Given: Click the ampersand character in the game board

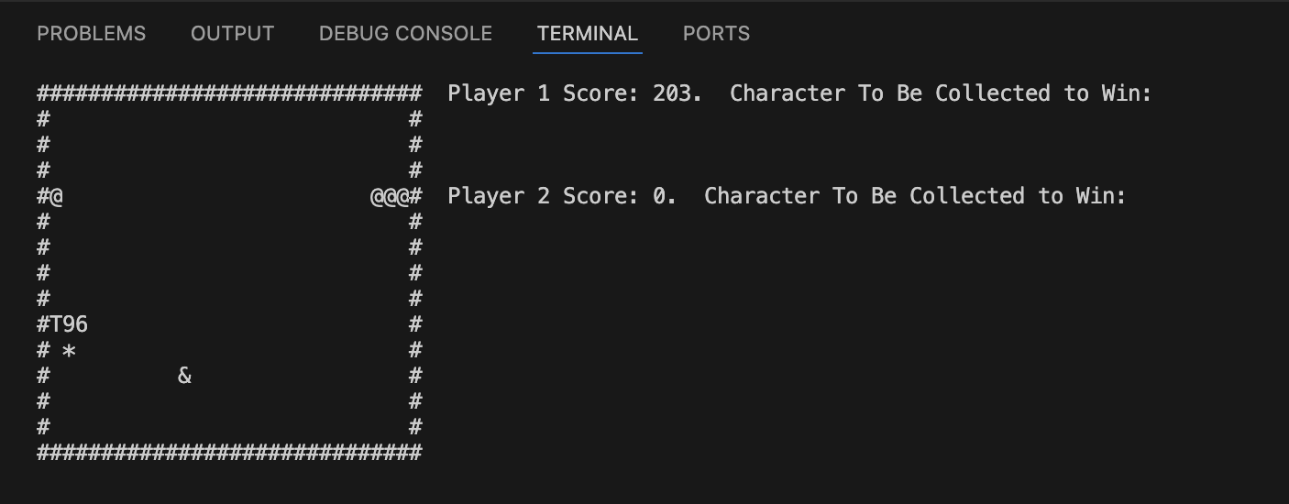Looking at the screenshot, I should point(184,375).
